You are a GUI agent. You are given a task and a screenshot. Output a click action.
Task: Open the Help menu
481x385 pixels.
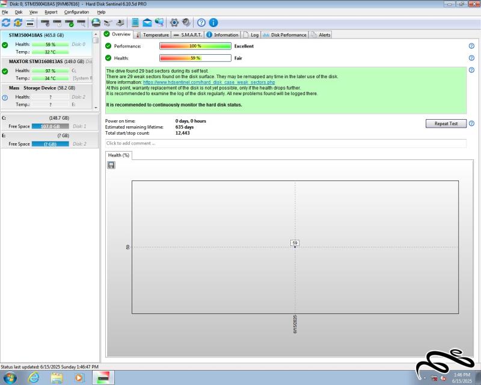click(101, 12)
